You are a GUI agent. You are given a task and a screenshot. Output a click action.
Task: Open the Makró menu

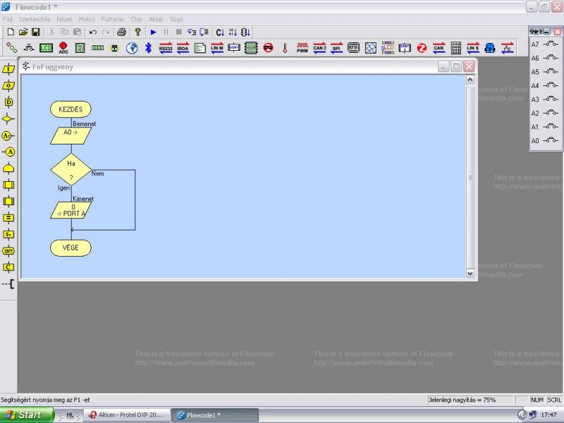(87, 20)
